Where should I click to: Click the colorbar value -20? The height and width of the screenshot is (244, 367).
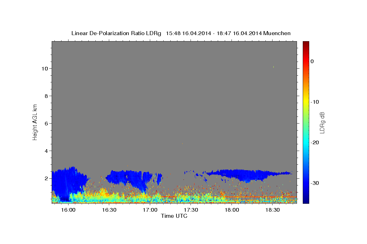tap(315, 142)
